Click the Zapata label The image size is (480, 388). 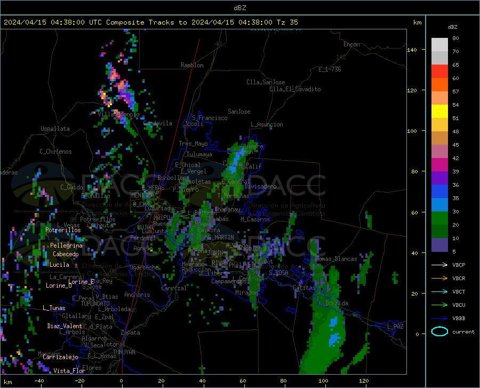(x=131, y=332)
